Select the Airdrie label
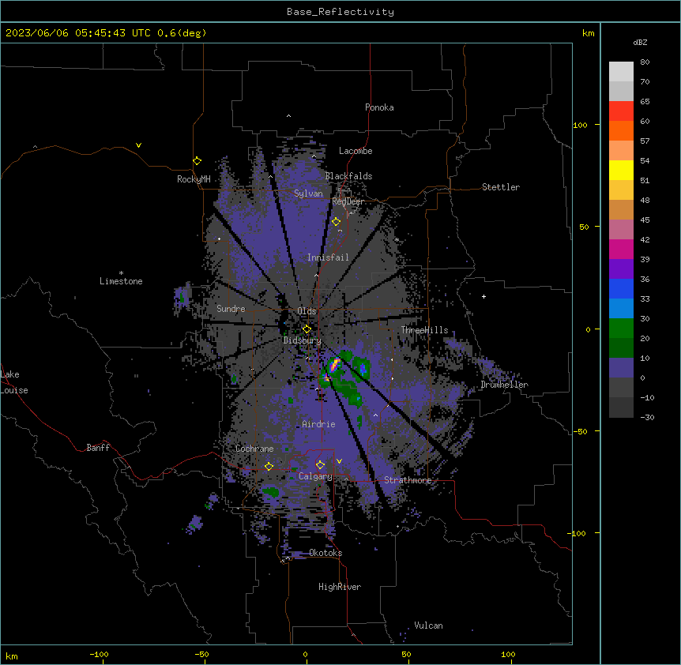Screen dimensions: 681x665 319,424
